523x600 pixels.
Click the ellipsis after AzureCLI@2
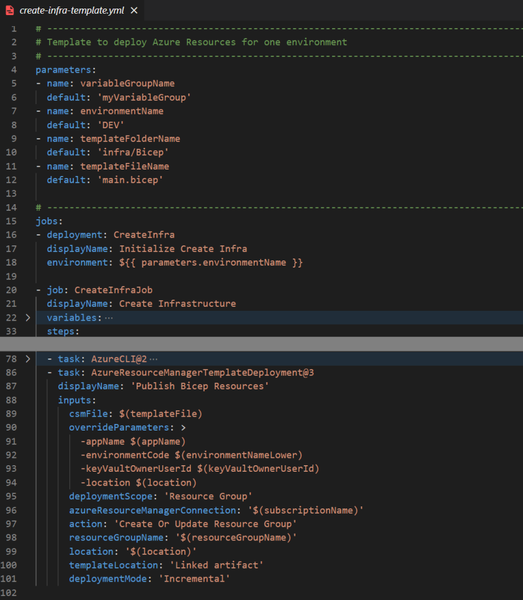click(154, 359)
